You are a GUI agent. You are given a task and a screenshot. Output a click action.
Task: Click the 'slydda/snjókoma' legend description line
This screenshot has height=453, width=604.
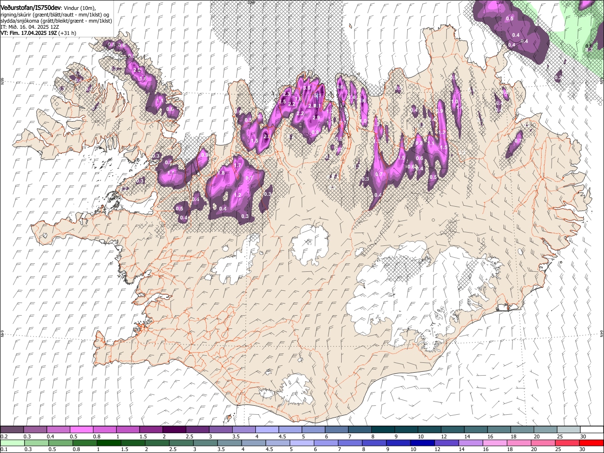[56, 21]
